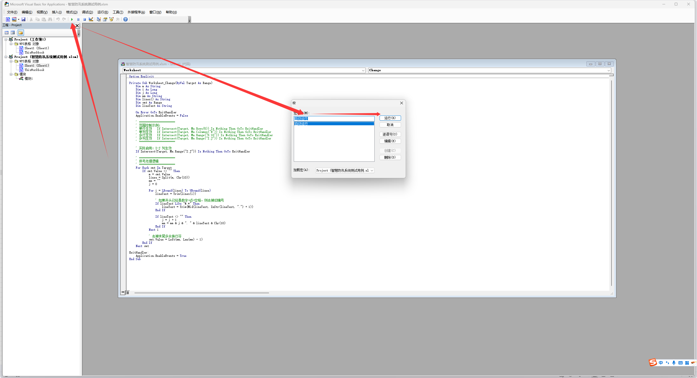The image size is (697, 378).
Task: Switch to Procedure View at code window bottom
Action: (x=123, y=293)
